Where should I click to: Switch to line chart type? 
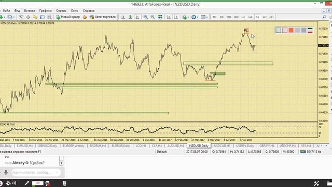(137, 17)
